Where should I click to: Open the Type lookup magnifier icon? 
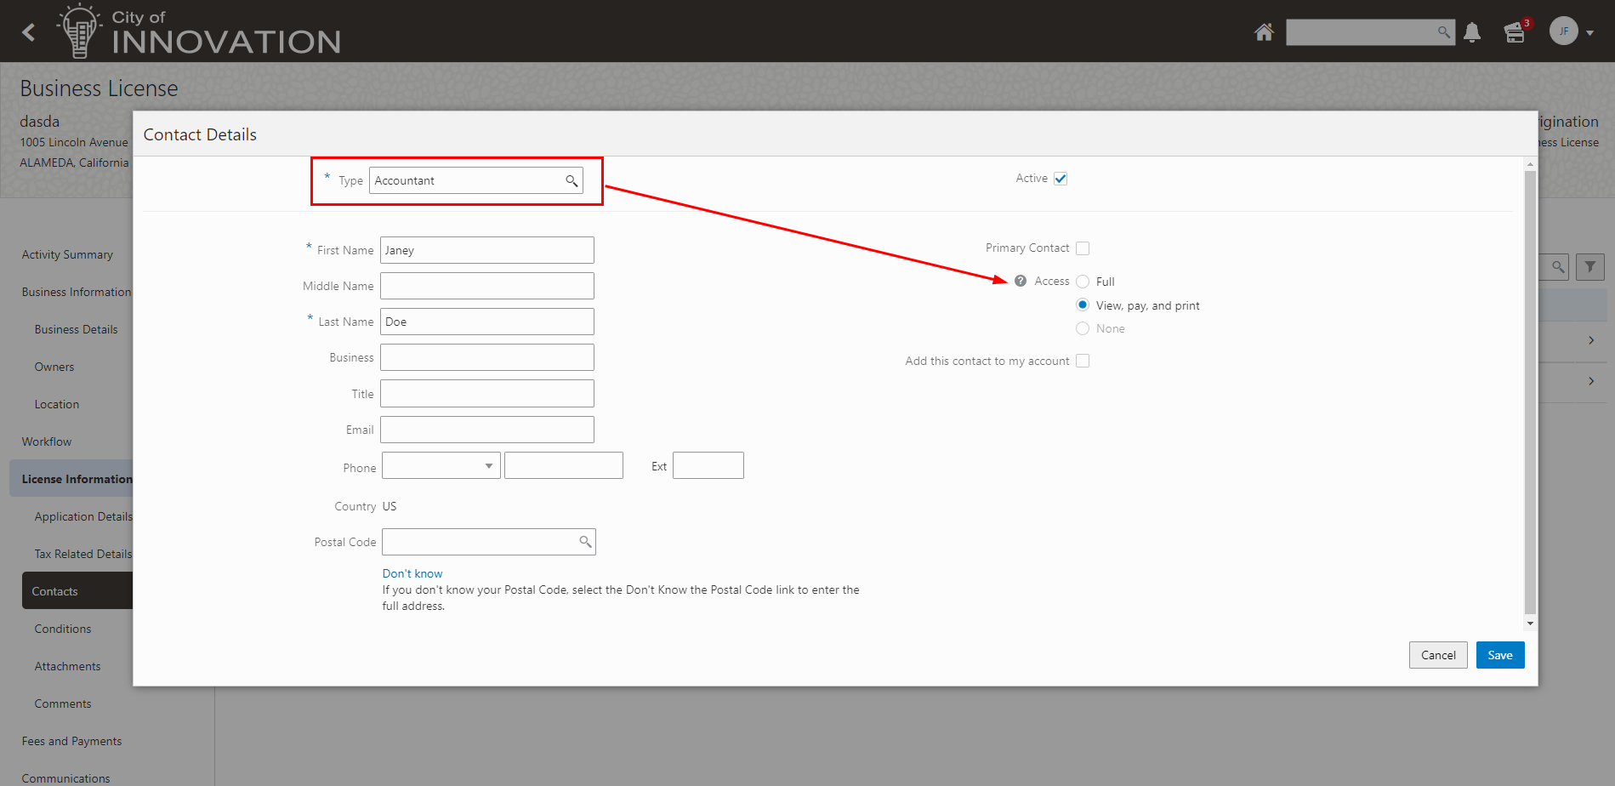tap(572, 180)
